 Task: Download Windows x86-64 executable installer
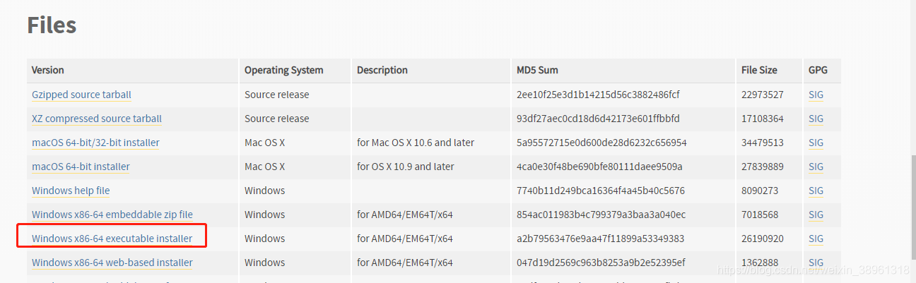[112, 239]
